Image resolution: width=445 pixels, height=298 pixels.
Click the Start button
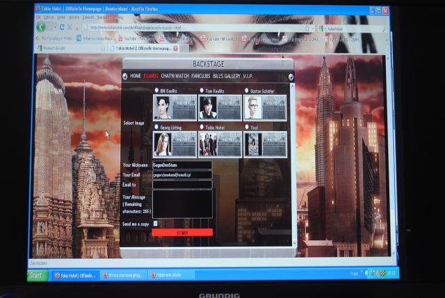click(x=38, y=275)
